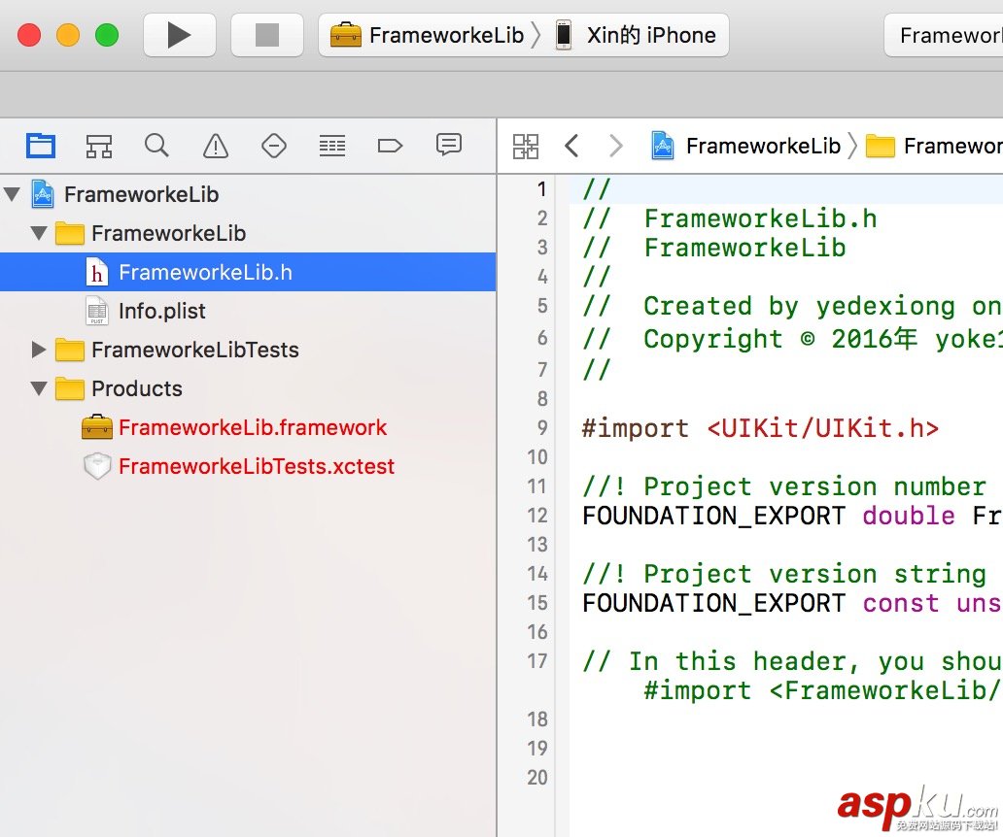Click the plist icon next to Info.plist
The height and width of the screenshot is (837, 1003).
tap(96, 311)
